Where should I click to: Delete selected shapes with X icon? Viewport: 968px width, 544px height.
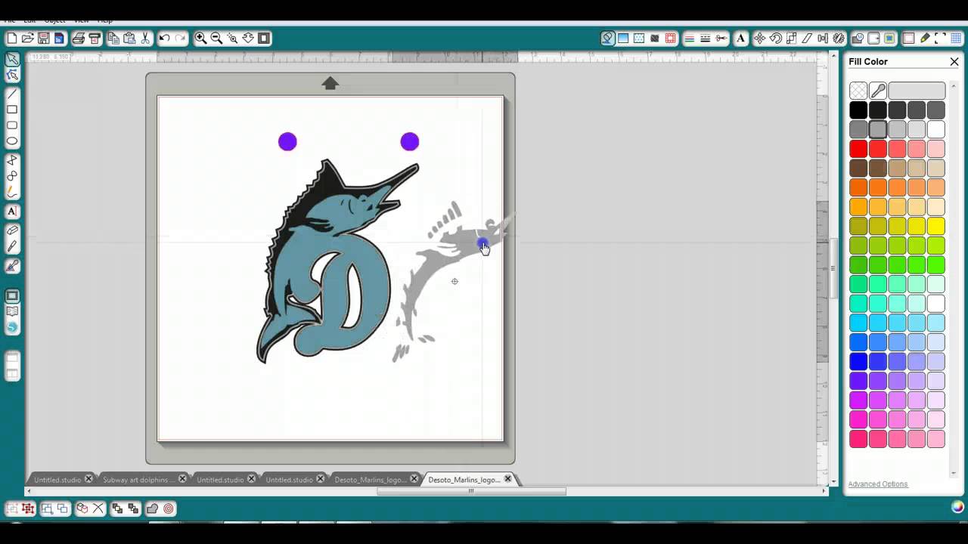98,508
